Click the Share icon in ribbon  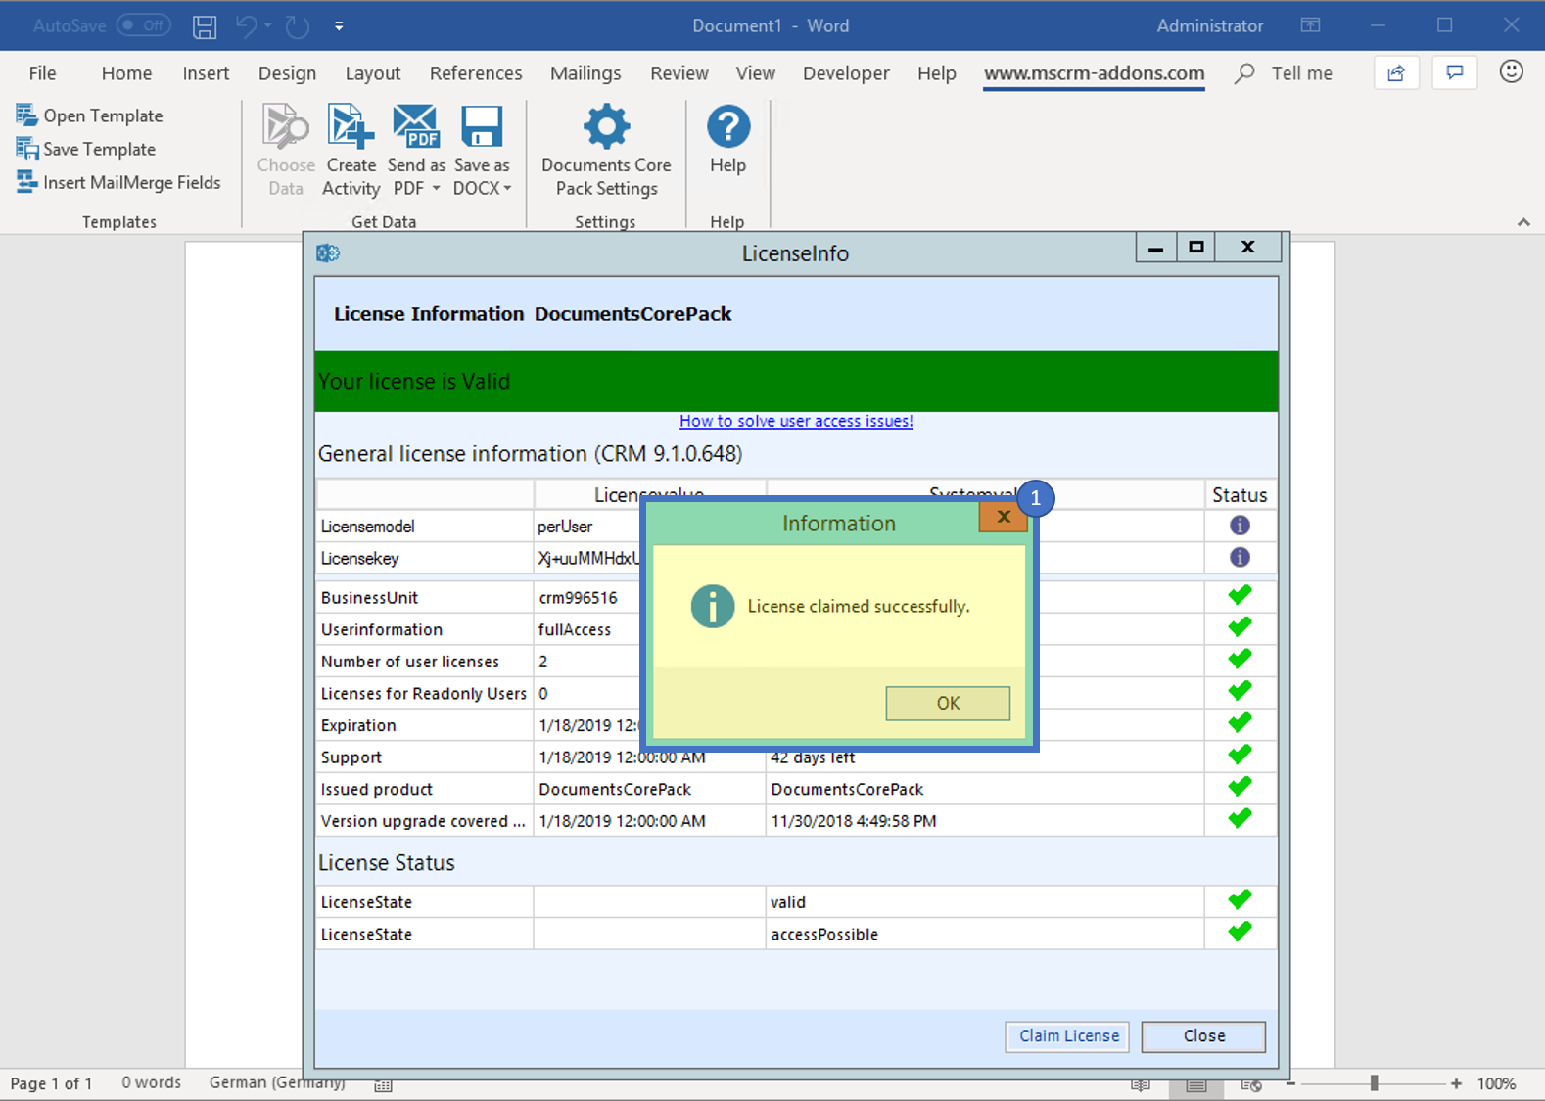(x=1396, y=73)
